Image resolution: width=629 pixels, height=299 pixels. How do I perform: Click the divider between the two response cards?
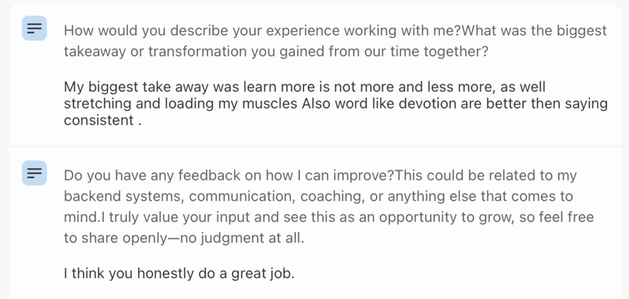(x=314, y=146)
